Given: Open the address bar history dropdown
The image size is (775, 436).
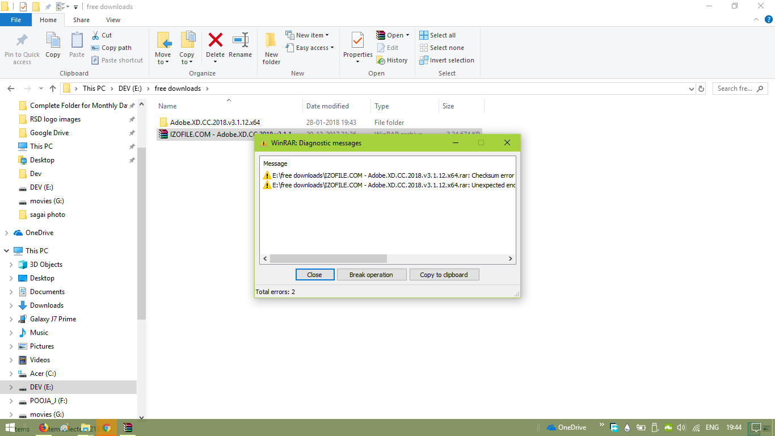Looking at the screenshot, I should coord(691,89).
